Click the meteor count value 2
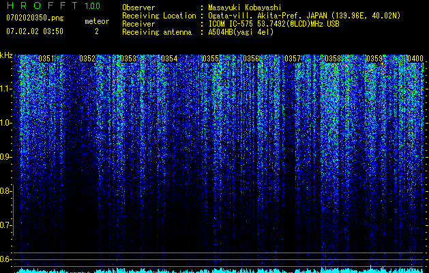This screenshot has width=429, height=273. pos(97,31)
